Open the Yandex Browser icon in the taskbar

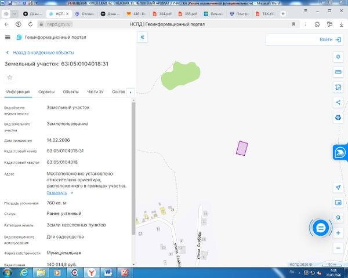pos(91,272)
